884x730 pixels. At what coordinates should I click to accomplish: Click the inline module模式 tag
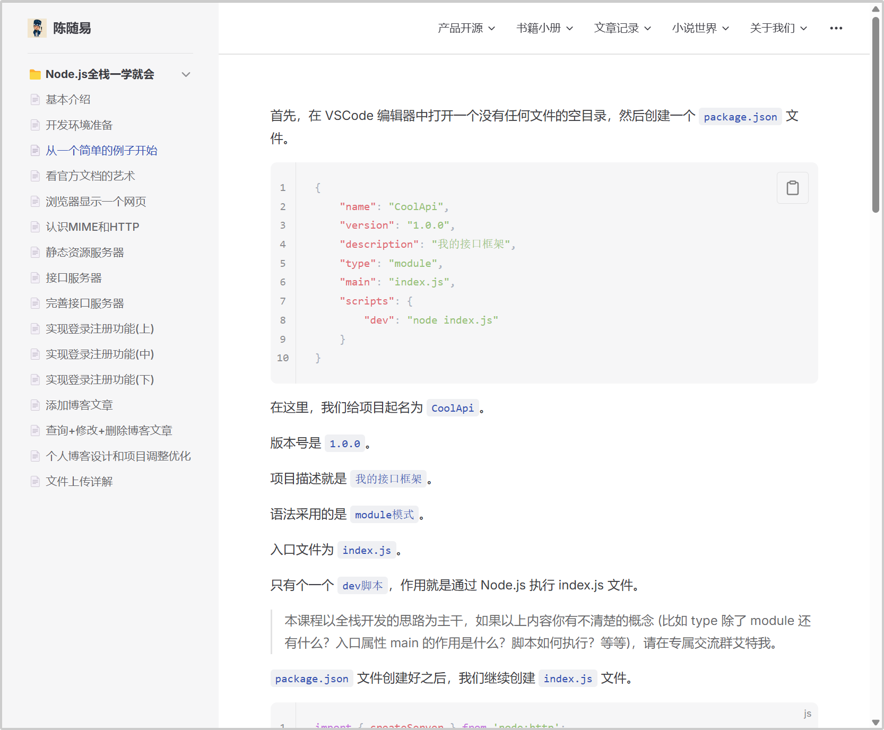click(384, 515)
